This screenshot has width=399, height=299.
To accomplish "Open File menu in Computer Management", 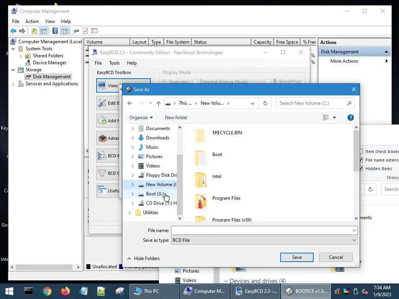I will [x=16, y=21].
